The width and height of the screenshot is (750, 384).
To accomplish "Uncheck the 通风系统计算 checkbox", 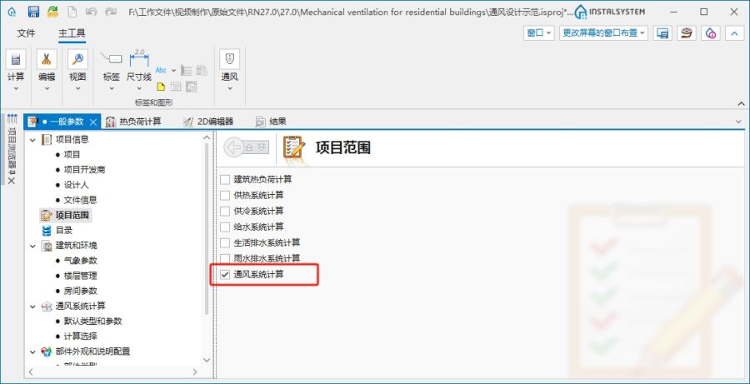I will tap(225, 274).
